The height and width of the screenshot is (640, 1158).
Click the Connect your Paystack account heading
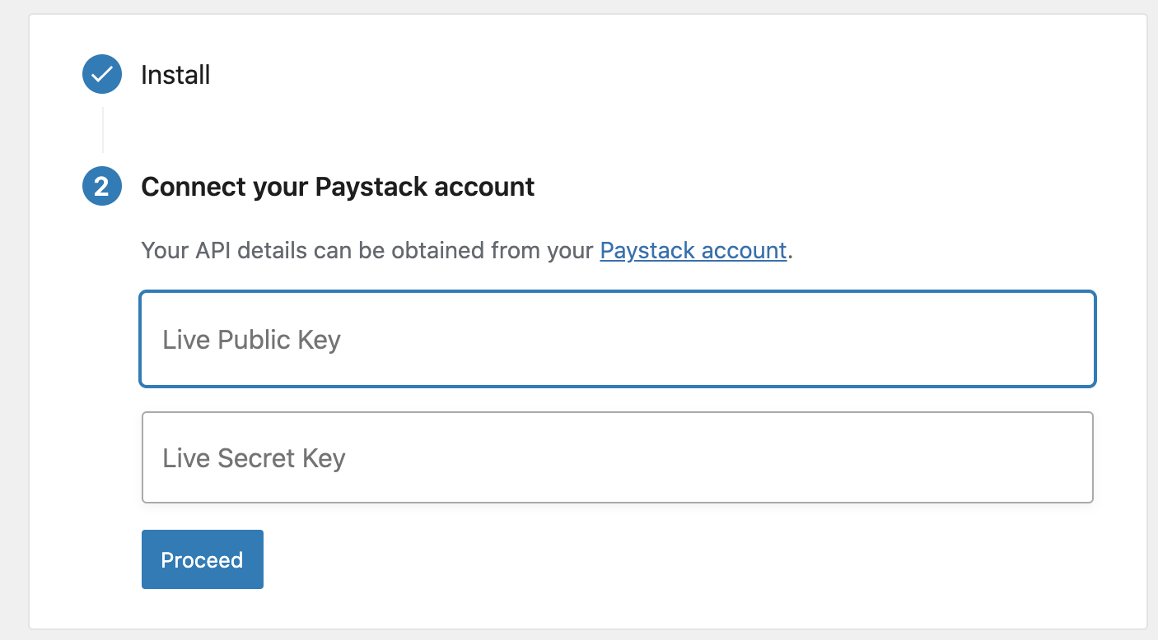click(x=338, y=187)
